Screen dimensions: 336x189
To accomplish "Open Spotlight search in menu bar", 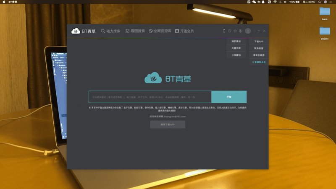I will [320, 2].
